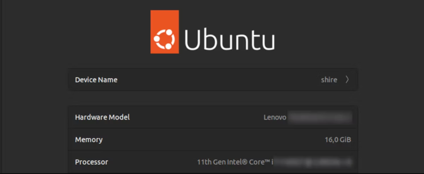Select the Processor label
The width and height of the screenshot is (424, 174).
(x=92, y=162)
